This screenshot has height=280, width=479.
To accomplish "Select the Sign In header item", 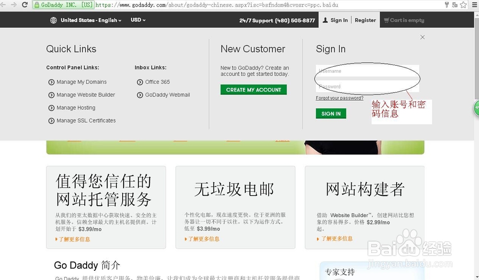I will pyautogui.click(x=339, y=20).
